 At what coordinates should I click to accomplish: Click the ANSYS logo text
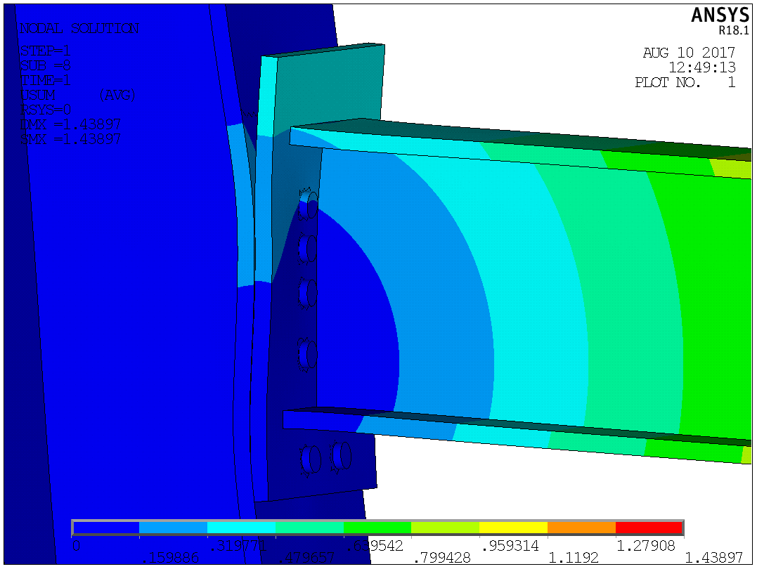pyautogui.click(x=720, y=15)
